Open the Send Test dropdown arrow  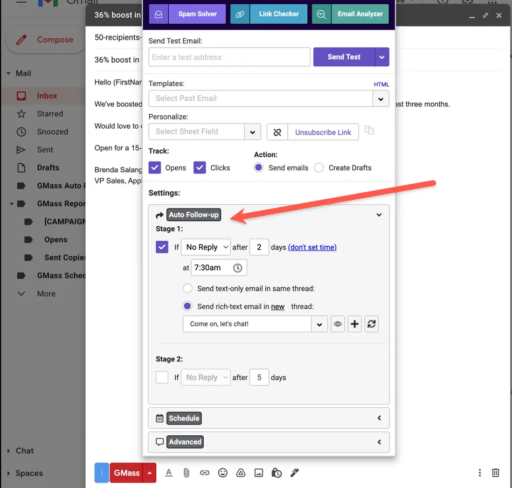point(382,57)
